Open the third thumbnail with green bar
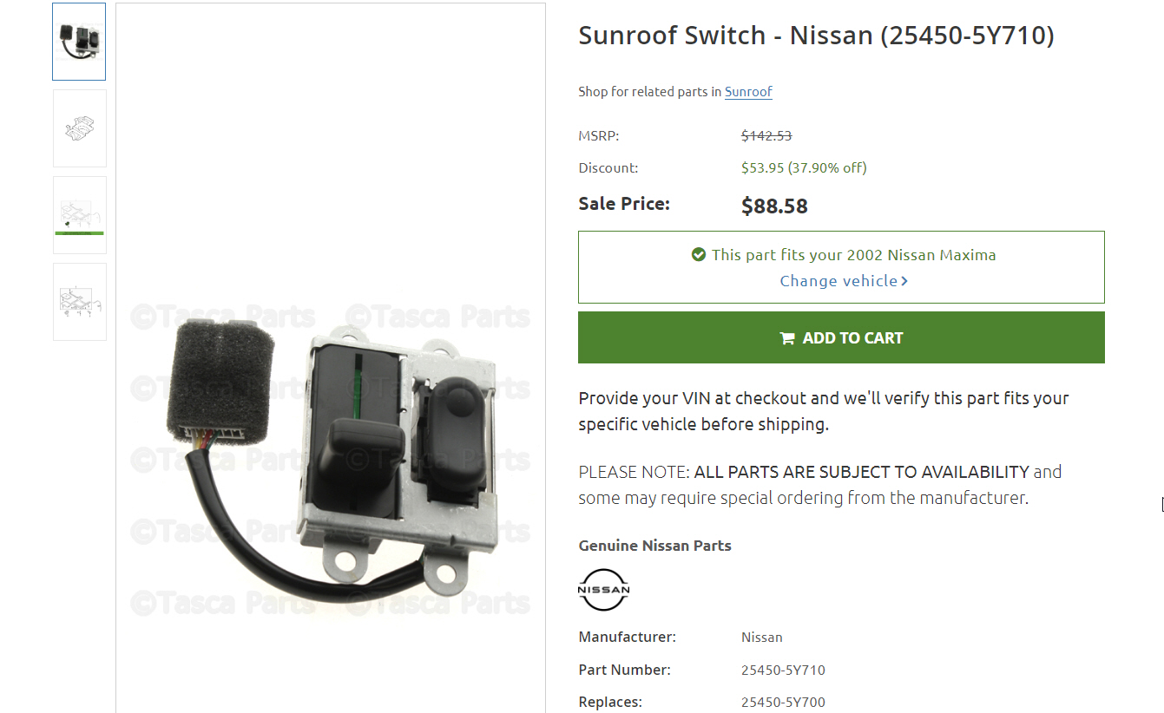The image size is (1164, 713). (79, 215)
